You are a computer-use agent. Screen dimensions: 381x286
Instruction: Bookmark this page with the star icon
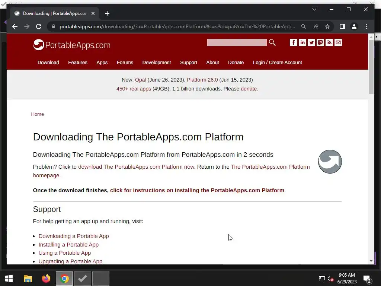click(327, 26)
